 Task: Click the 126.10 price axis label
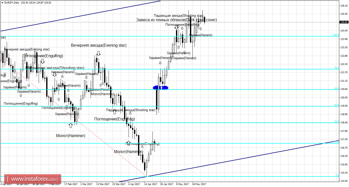click(344, 5)
